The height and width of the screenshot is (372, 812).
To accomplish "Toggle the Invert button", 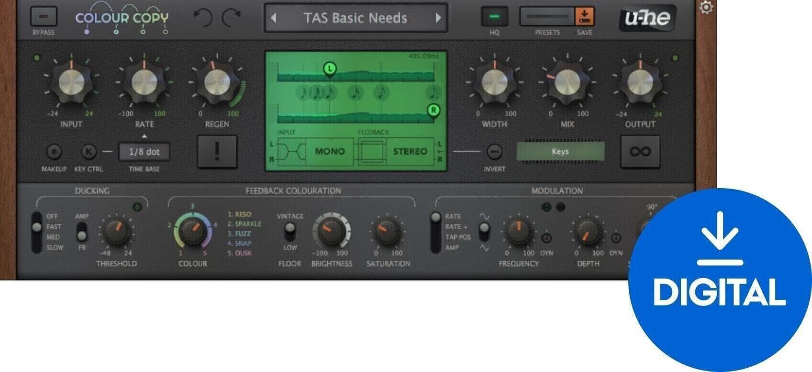I will point(494,152).
